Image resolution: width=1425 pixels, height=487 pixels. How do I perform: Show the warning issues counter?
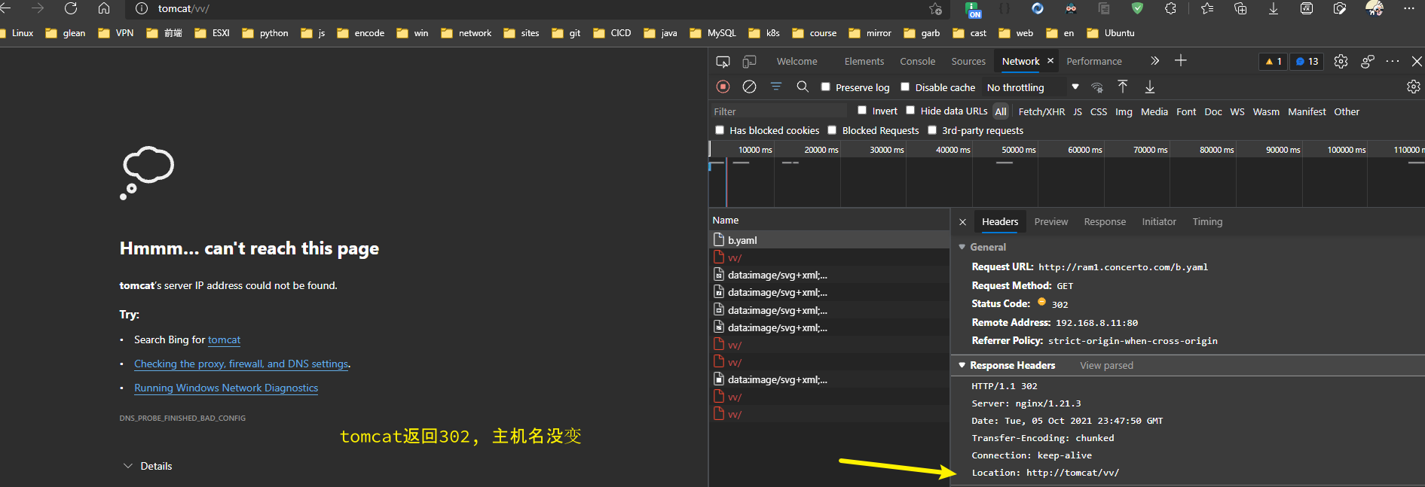click(1273, 61)
